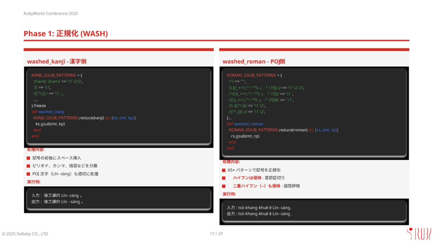The width and height of the screenshot is (433, 243).
Task: Click red bullet beside ピリオド、カンマ、括弧などを分離
Action: click(28, 166)
